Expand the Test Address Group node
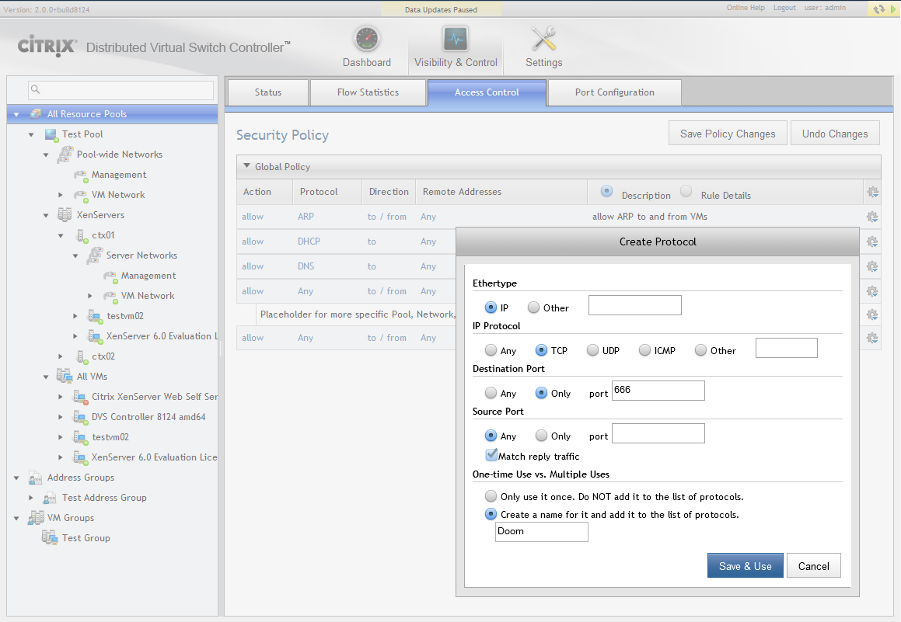Viewport: 901px width, 622px height. click(31, 498)
